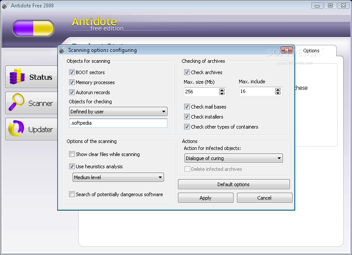The height and width of the screenshot is (255, 352).
Task: Switch to the Options tab in main window
Action: pos(311,51)
